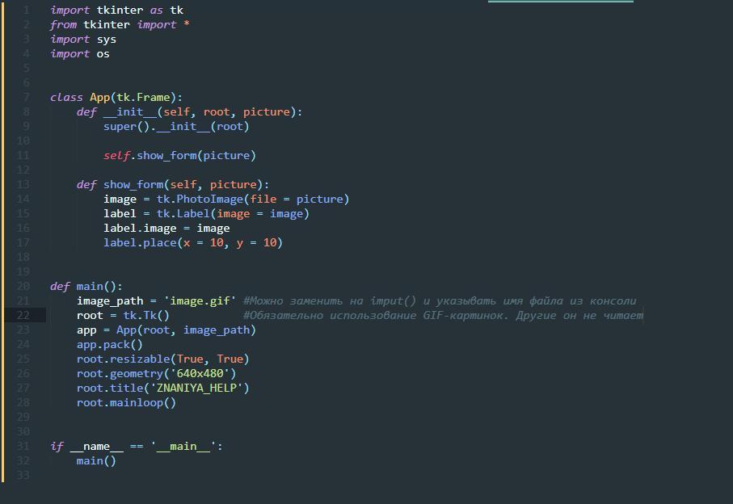733x504 pixels.
Task: Click the 'super().__init__(root)' line
Action: coord(176,127)
